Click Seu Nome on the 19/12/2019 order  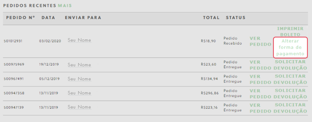pyautogui.click(x=79, y=65)
